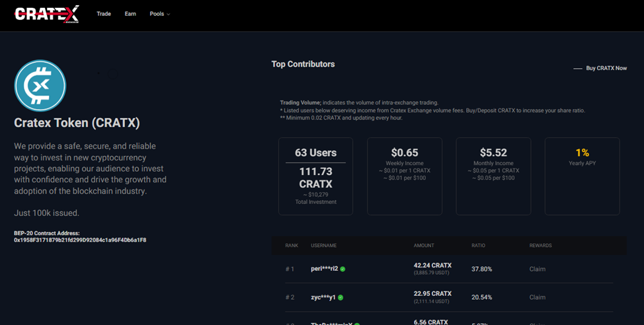Claim rewards for rank #1 user
644x325 pixels.
[x=538, y=269]
